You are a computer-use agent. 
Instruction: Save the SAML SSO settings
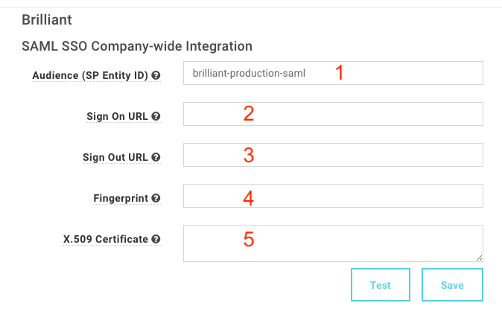452,284
